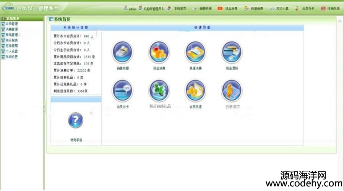This screenshot has height=191, width=344.
Task: Click the admin user icon in the header
Action: tap(126, 8)
